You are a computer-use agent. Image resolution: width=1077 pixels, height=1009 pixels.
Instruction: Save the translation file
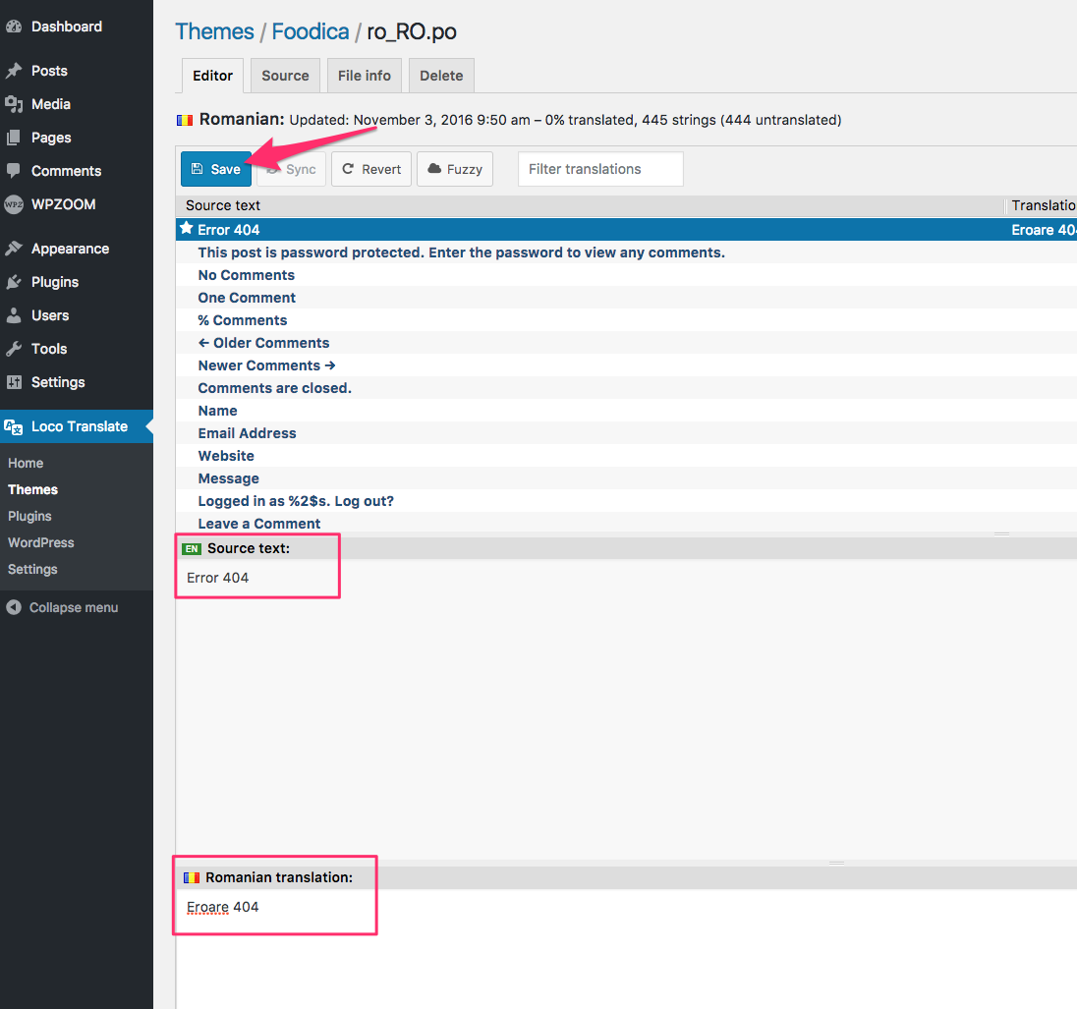pos(215,169)
